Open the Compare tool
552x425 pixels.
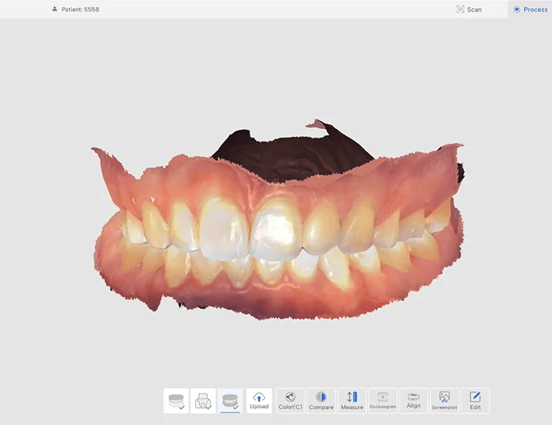pos(321,401)
